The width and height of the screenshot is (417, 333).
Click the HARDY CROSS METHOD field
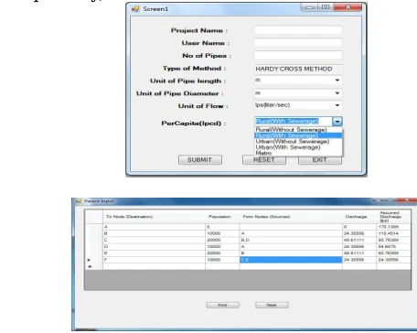tap(298, 69)
